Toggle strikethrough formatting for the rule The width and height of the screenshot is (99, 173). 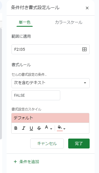[x=39, y=128]
